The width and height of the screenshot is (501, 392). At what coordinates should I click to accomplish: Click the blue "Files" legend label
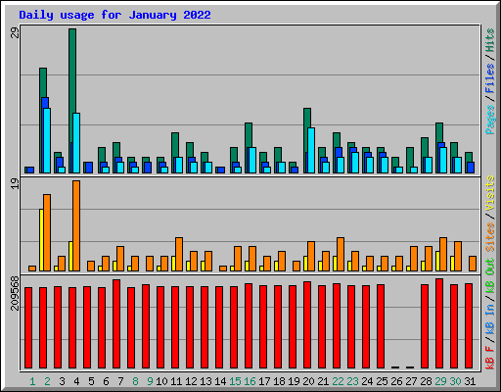[x=490, y=78]
